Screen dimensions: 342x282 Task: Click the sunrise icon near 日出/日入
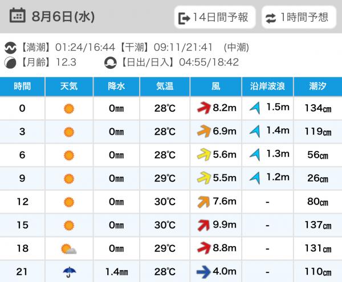tap(111, 63)
